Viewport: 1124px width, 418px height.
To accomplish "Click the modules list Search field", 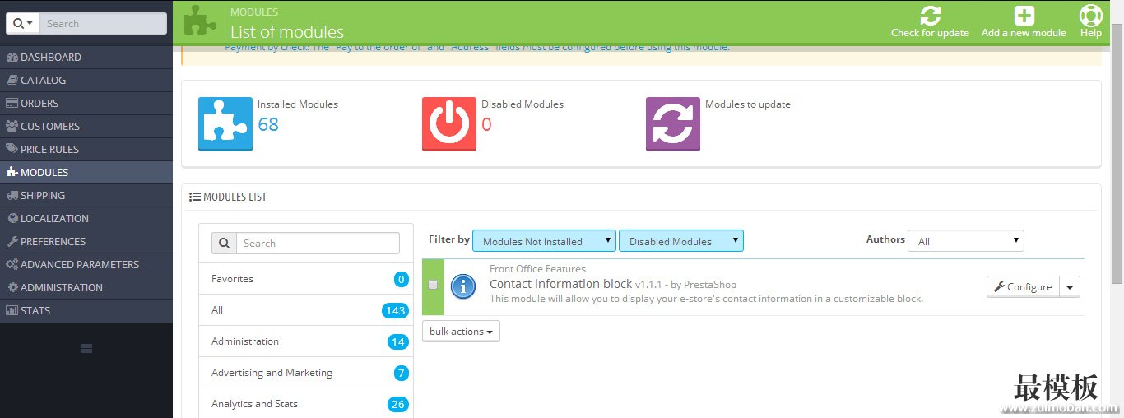I will pos(318,244).
